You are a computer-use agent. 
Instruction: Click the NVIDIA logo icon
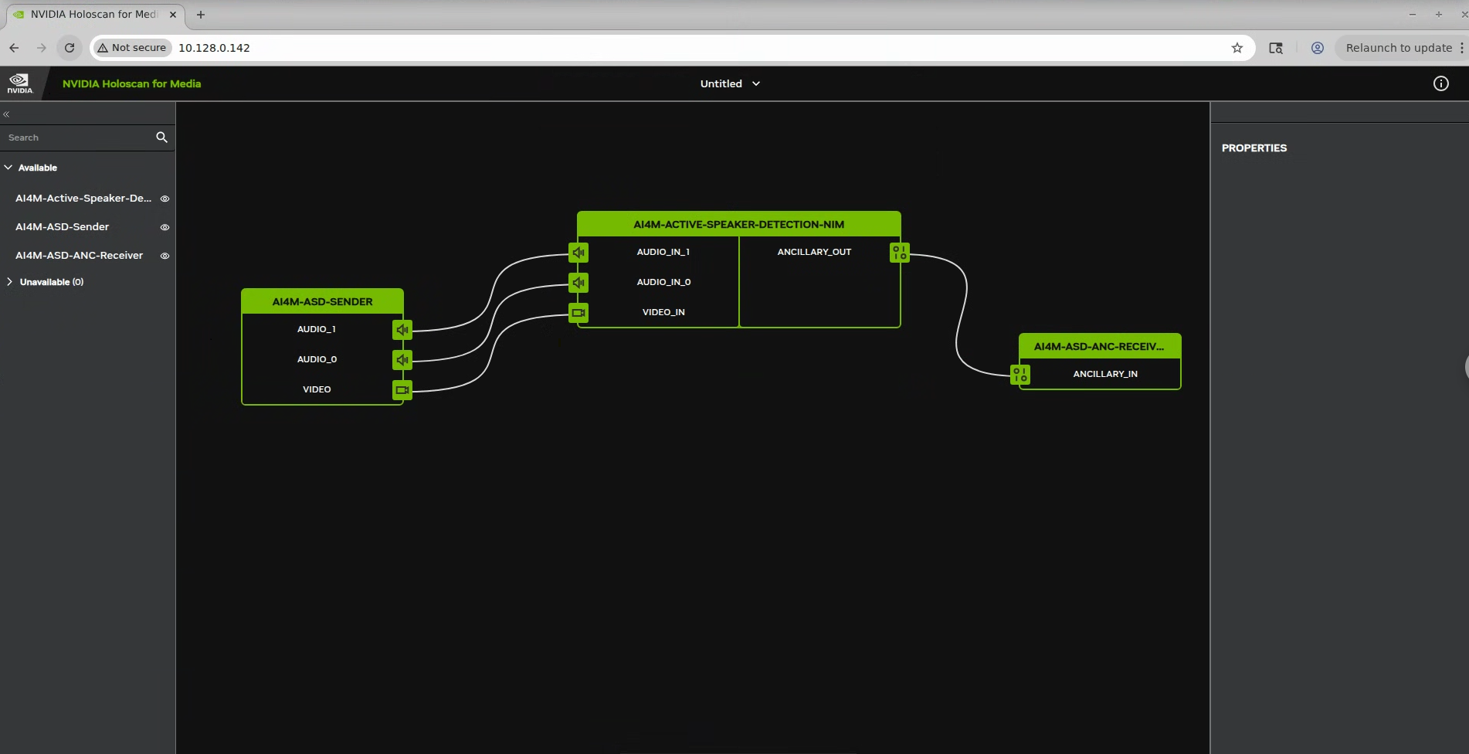coord(20,83)
